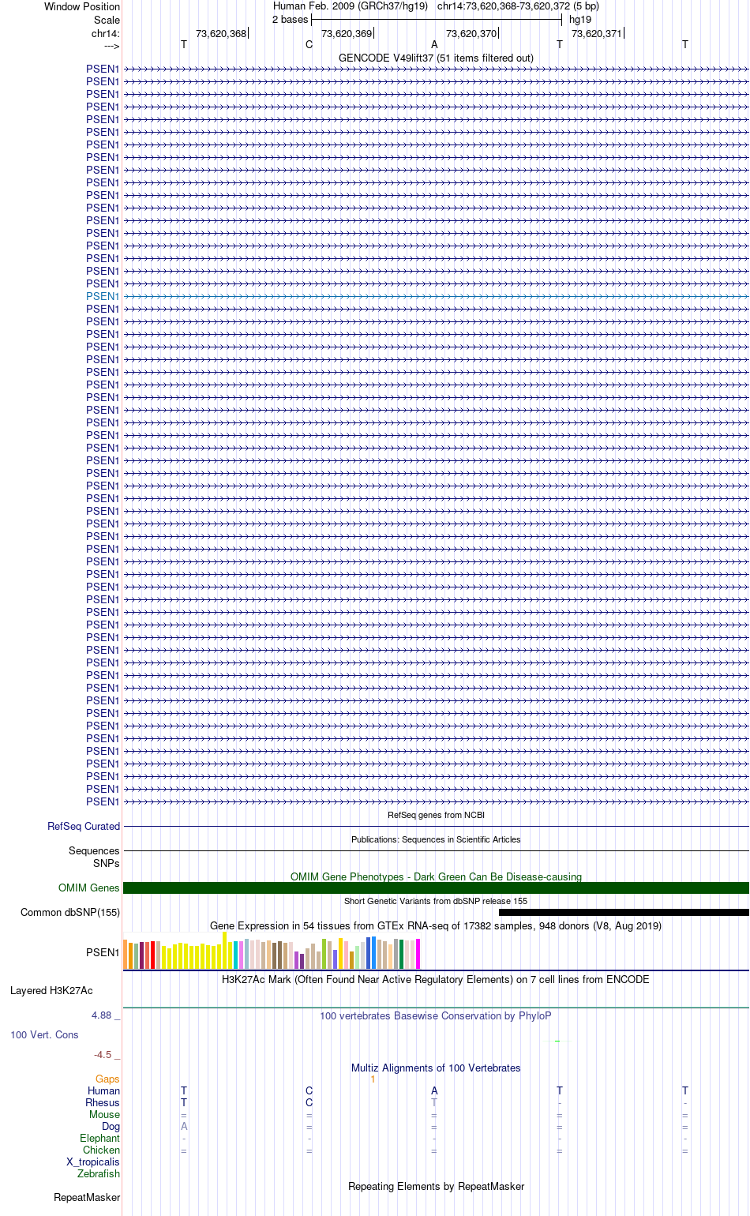Click the Rhesus alignment row label
750x1216 pixels.
coord(103,1102)
